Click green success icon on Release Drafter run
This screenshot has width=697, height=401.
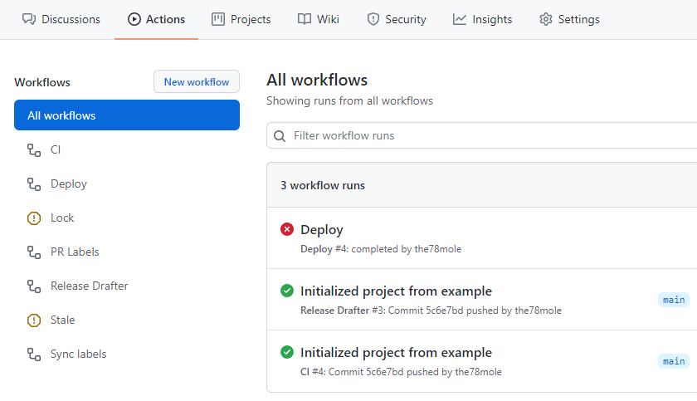coord(287,291)
